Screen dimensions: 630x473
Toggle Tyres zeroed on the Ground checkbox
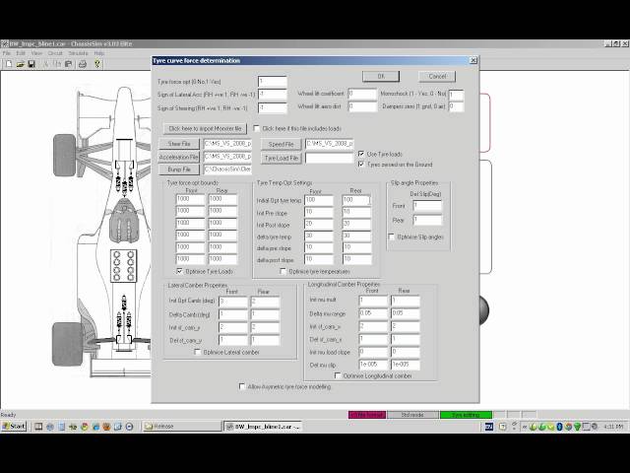pos(361,165)
